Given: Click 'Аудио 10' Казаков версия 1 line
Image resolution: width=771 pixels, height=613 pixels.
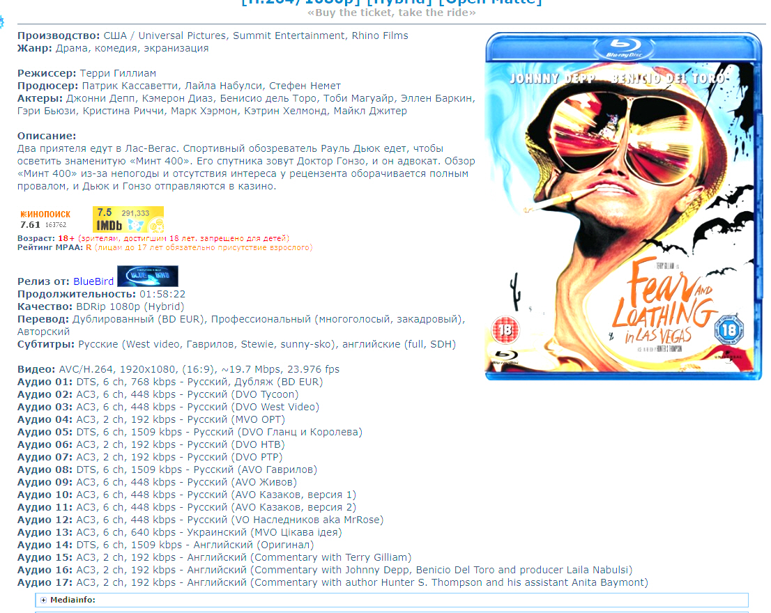Looking at the screenshot, I should click(x=187, y=495).
